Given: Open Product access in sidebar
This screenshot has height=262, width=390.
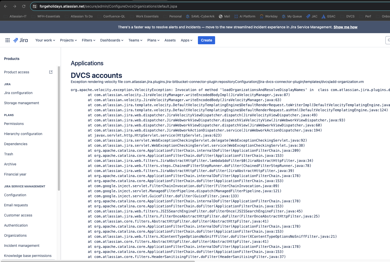Looking at the screenshot, I should click(17, 72).
